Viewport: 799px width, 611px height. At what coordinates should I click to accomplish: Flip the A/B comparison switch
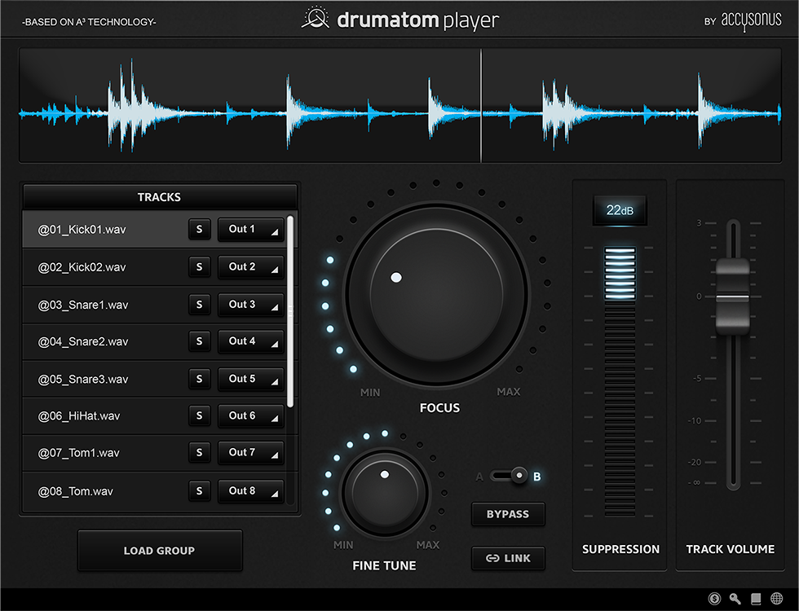pos(509,476)
